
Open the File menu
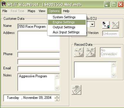[5, 11]
